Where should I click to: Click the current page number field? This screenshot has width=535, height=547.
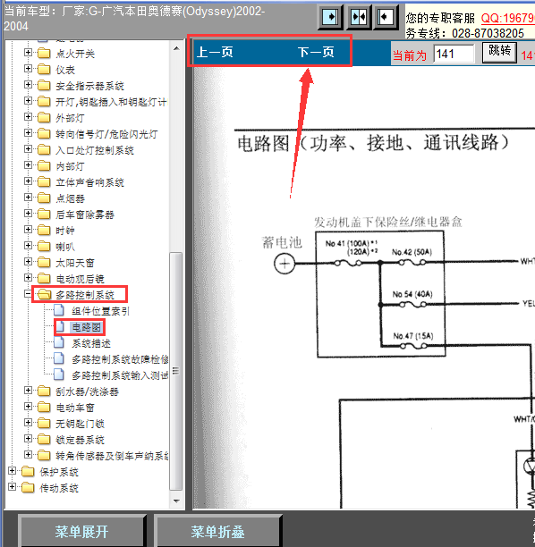tap(454, 54)
